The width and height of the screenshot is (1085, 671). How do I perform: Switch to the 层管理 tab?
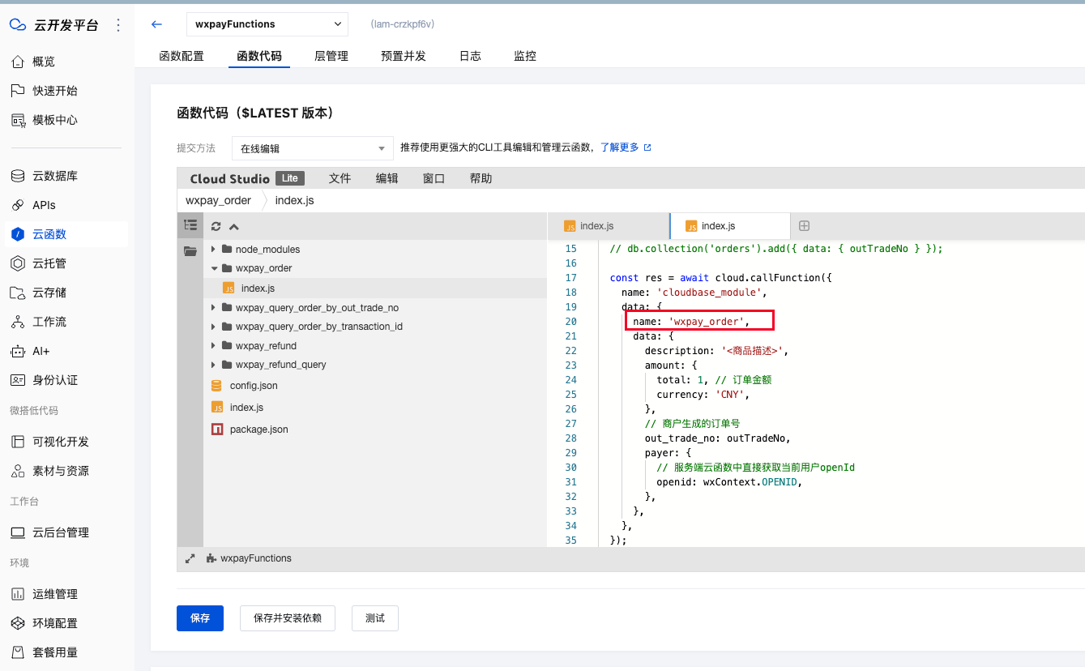(x=331, y=56)
